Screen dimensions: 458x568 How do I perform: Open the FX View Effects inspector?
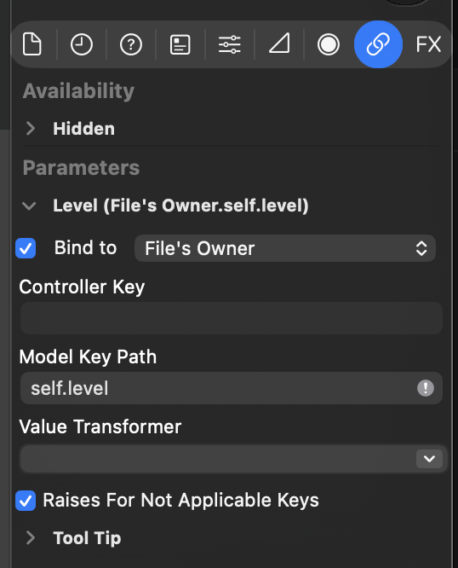pyautogui.click(x=428, y=44)
